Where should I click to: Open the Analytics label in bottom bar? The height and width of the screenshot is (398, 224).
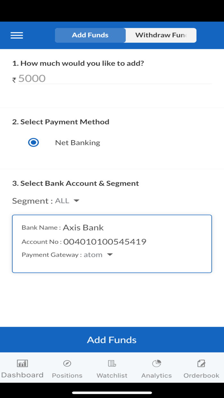click(x=156, y=375)
